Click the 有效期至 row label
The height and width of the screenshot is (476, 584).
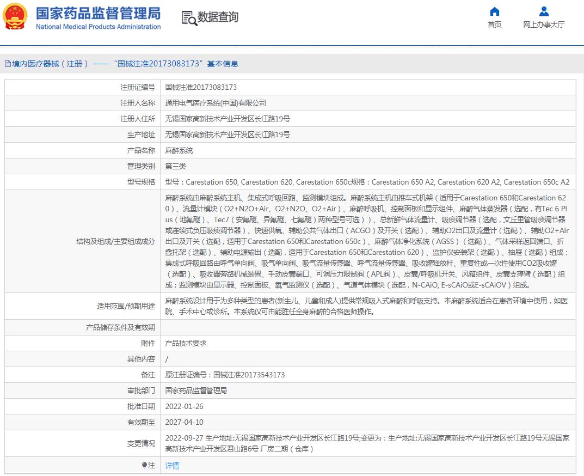[x=141, y=422]
